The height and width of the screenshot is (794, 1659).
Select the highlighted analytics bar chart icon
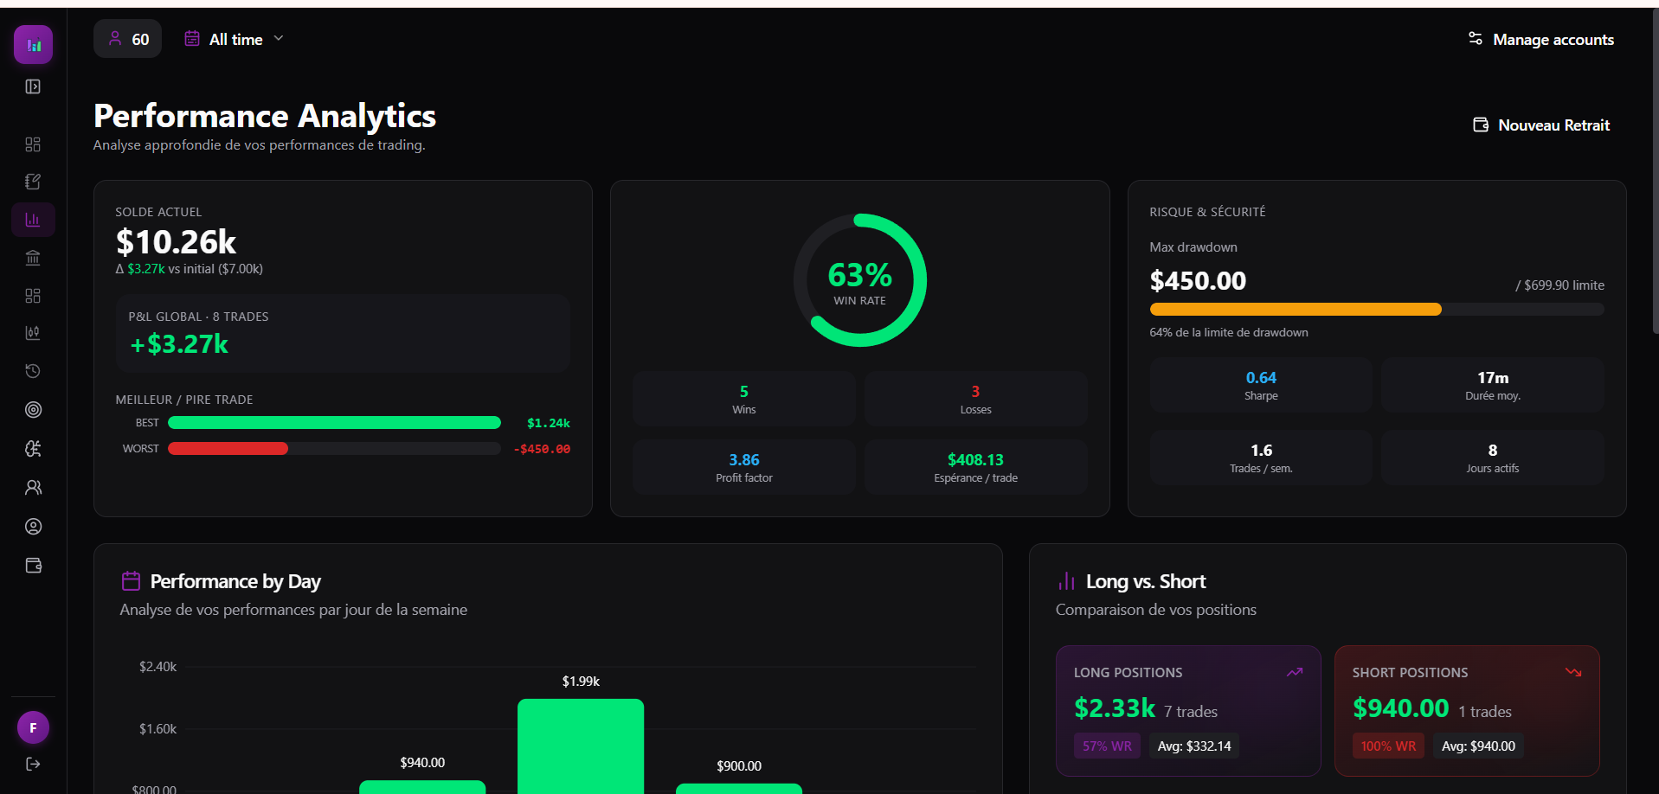coord(33,220)
